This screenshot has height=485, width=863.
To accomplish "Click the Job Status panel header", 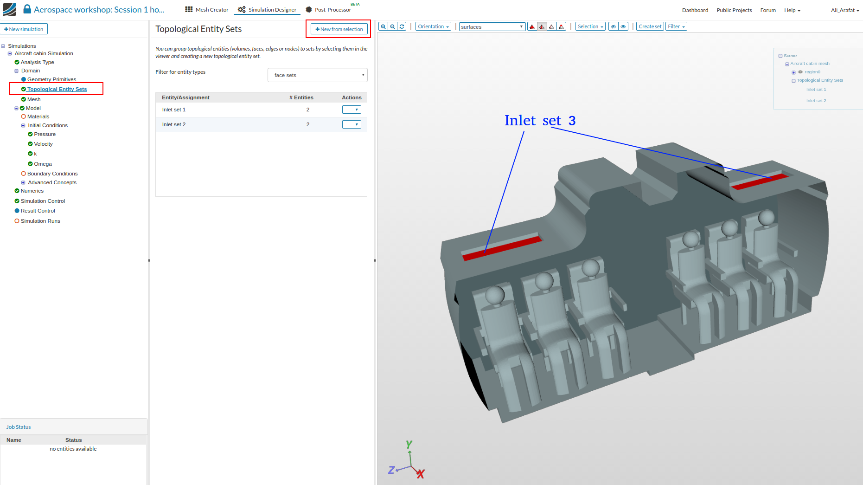I will 73,427.
